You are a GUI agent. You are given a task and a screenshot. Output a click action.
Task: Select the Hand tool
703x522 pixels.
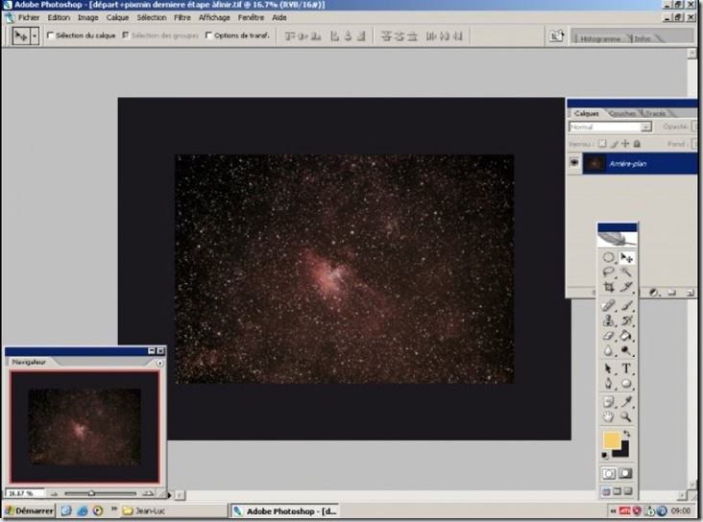point(608,416)
